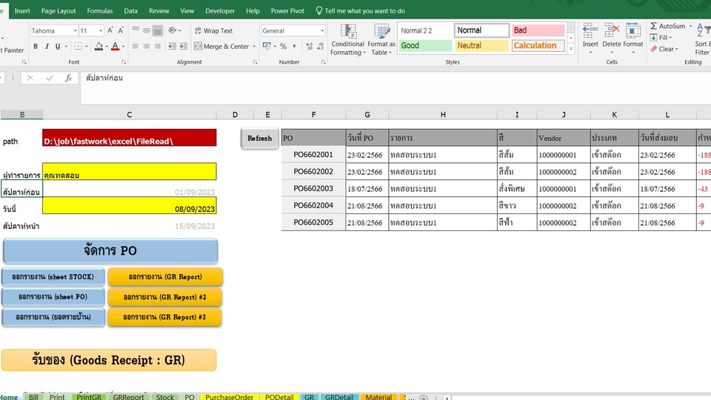This screenshot has height=400, width=711.
Task: Select cell PO6602003
Action: click(x=313, y=188)
